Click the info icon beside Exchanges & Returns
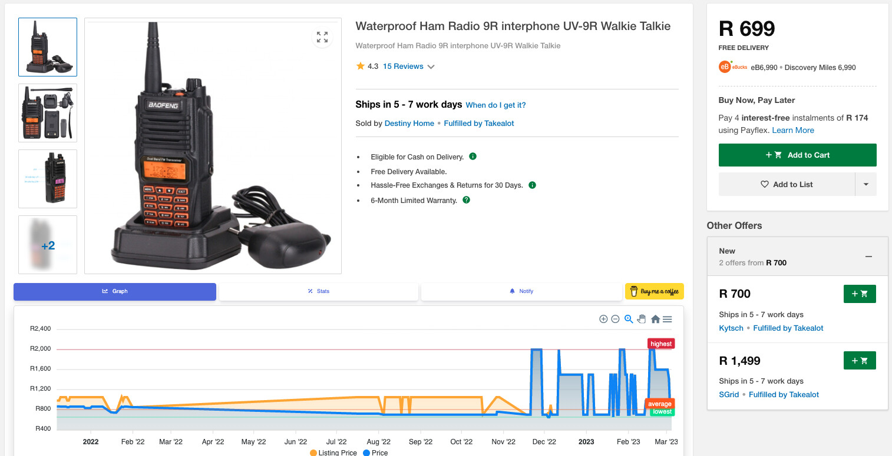892x456 pixels. tap(532, 185)
